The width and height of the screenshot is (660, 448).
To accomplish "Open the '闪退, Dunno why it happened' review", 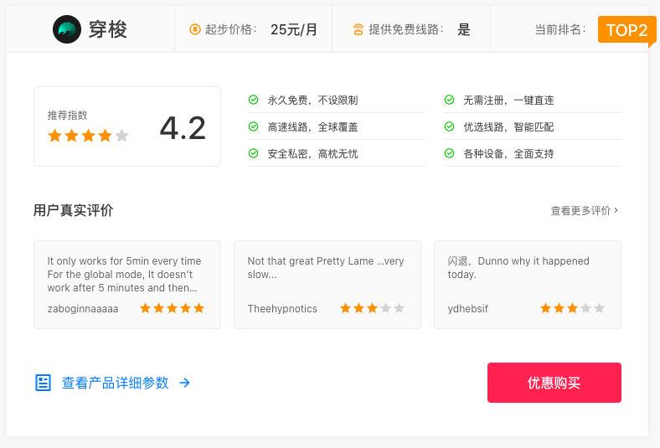I will click(518, 267).
